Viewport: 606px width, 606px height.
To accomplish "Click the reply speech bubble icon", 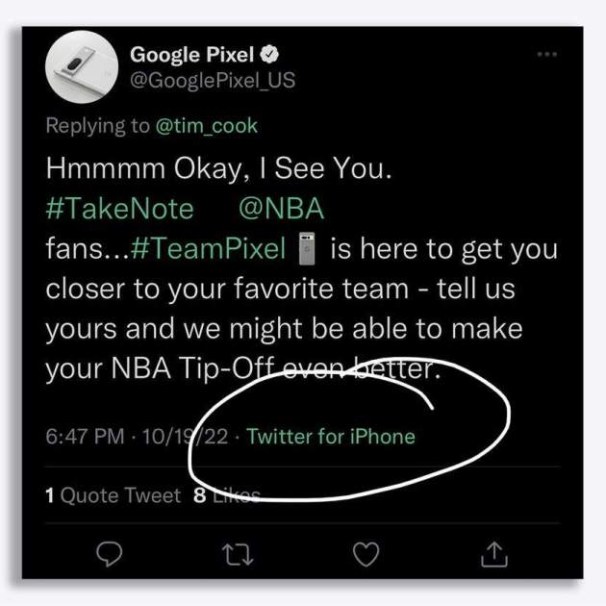I will point(110,554).
